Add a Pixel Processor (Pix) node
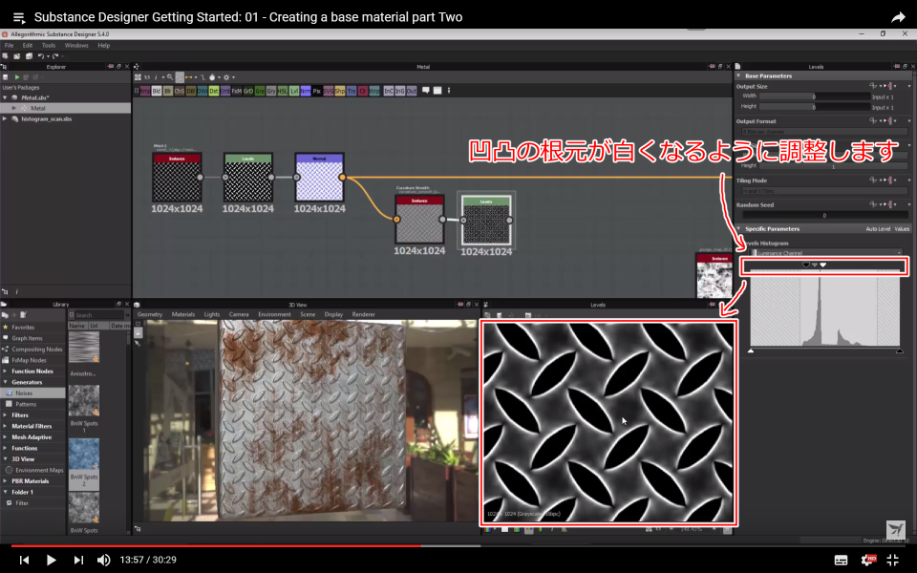 pos(317,91)
